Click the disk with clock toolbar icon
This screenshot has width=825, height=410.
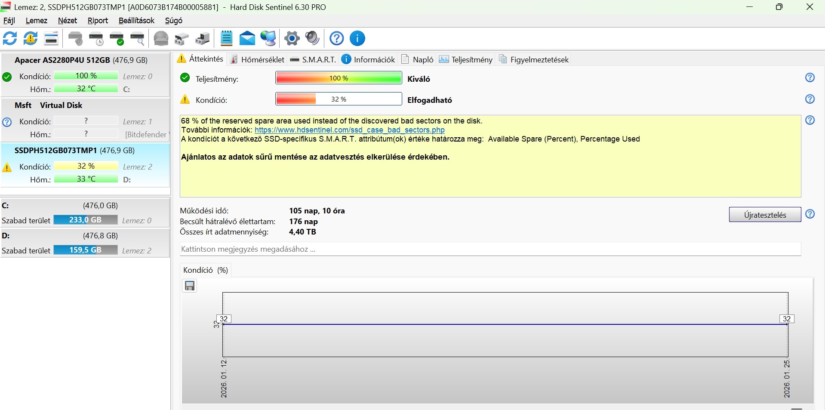[x=96, y=38]
